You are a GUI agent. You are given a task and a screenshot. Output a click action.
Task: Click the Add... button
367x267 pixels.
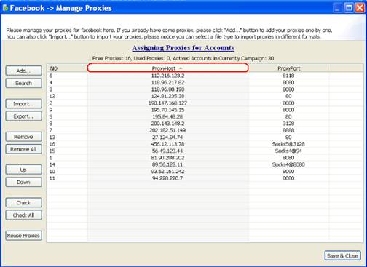click(x=23, y=71)
